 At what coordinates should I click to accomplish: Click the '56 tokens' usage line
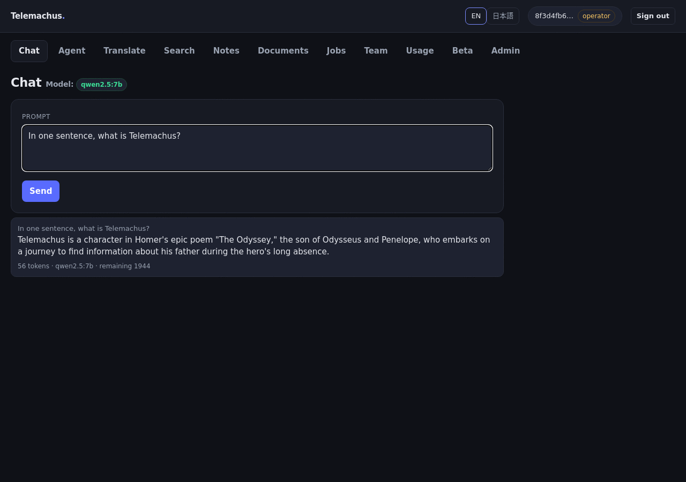click(84, 266)
